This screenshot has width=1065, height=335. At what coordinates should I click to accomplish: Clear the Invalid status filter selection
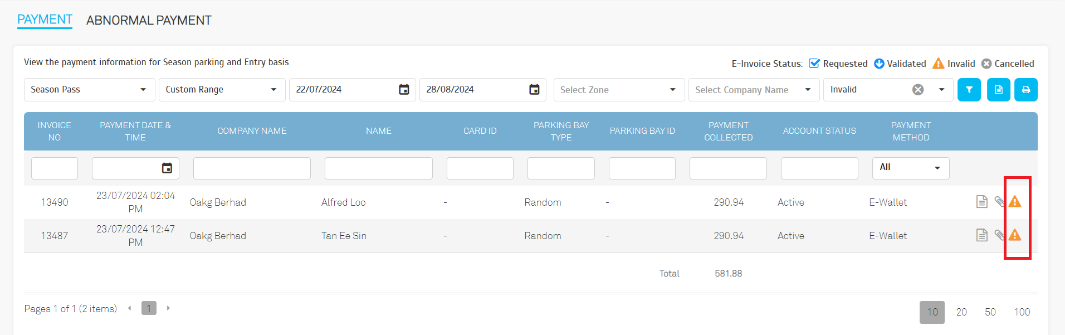[x=917, y=90]
